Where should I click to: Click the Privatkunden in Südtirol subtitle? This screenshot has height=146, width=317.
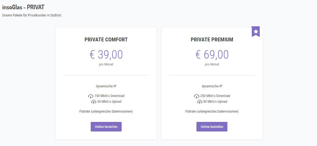coord(32,16)
